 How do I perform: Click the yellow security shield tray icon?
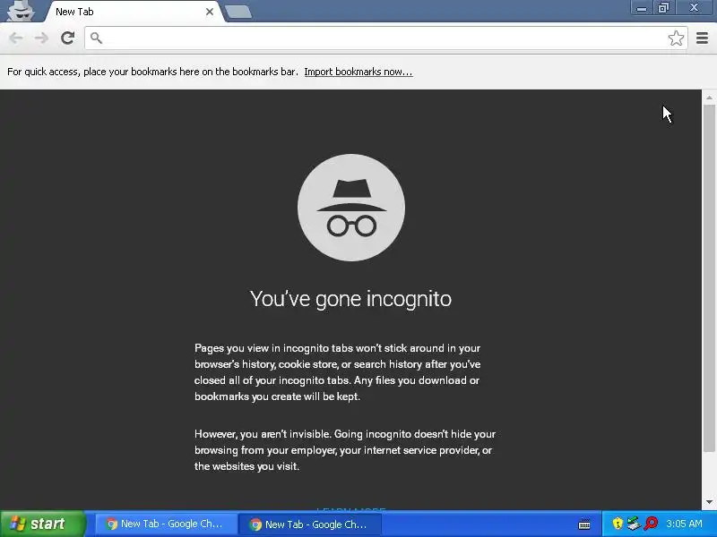point(618,524)
